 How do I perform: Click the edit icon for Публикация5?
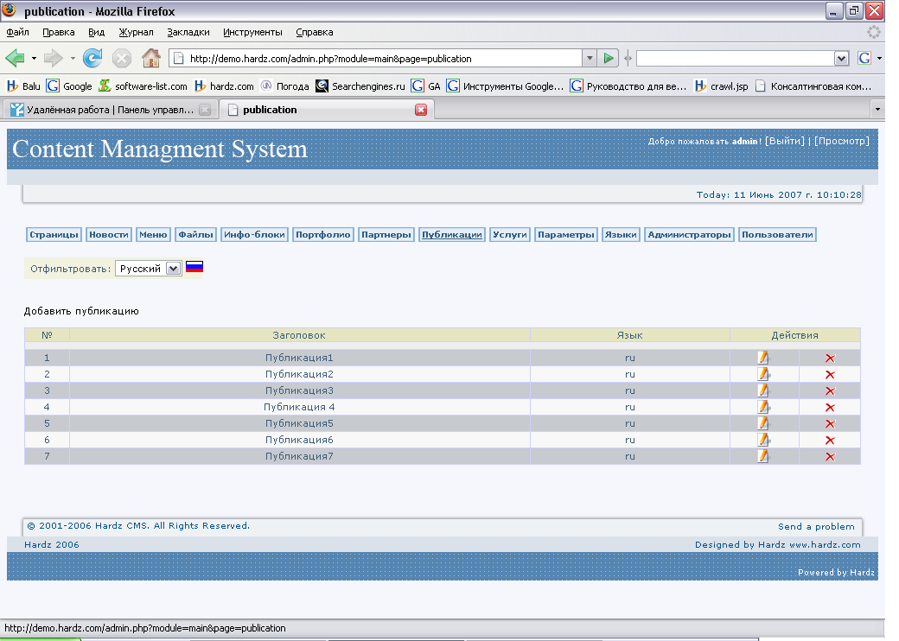(763, 423)
